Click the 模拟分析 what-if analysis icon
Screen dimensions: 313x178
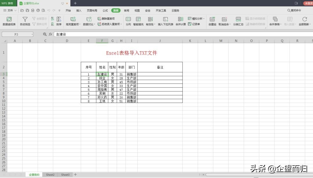coord(190,19)
